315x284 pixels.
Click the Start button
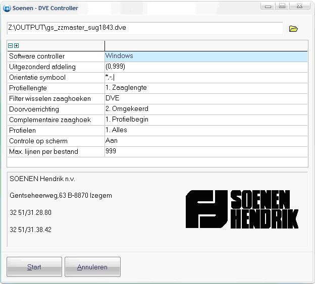pos(34,267)
